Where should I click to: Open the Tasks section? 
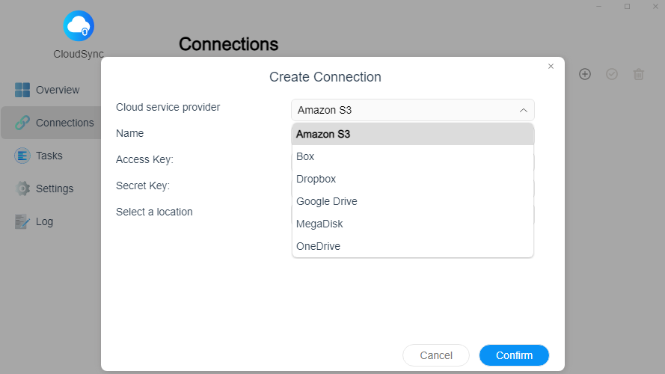click(x=50, y=156)
